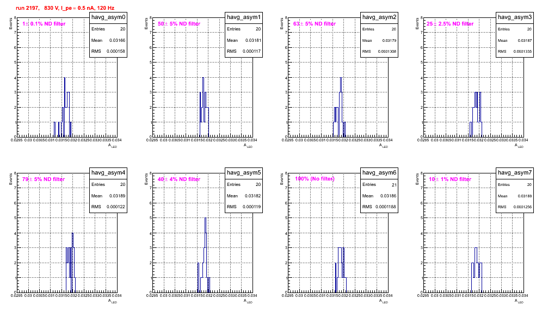Click Mean value 0.03166 in havg_asym0
Viewport: 542px width, 311px height.
click(x=117, y=40)
